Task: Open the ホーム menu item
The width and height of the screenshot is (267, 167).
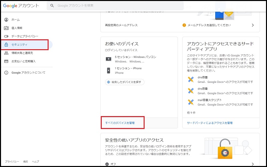Action: pos(15,20)
